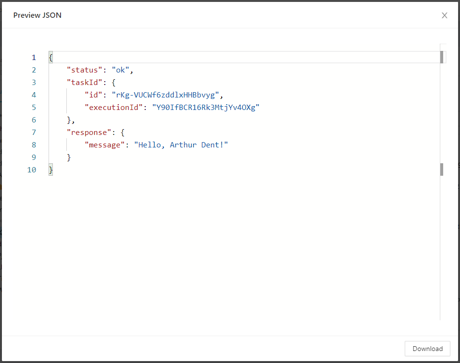Select line number 3 in the gutter
This screenshot has height=363, width=460.
click(34, 83)
